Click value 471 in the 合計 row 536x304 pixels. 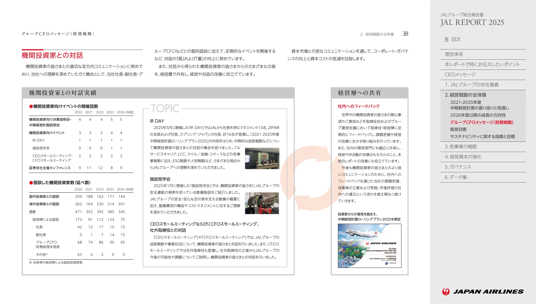click(78, 212)
